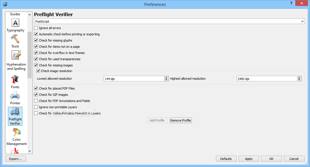Open Hyphenation and Spelling icon
Screen dimensions: 310x167
pos(16,55)
